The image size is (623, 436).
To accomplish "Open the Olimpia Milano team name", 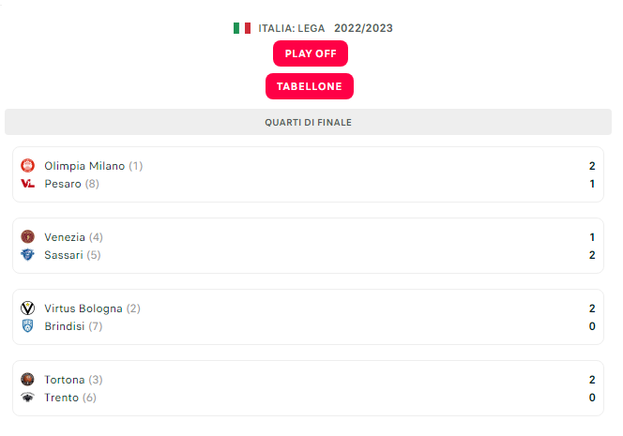I will [x=84, y=166].
